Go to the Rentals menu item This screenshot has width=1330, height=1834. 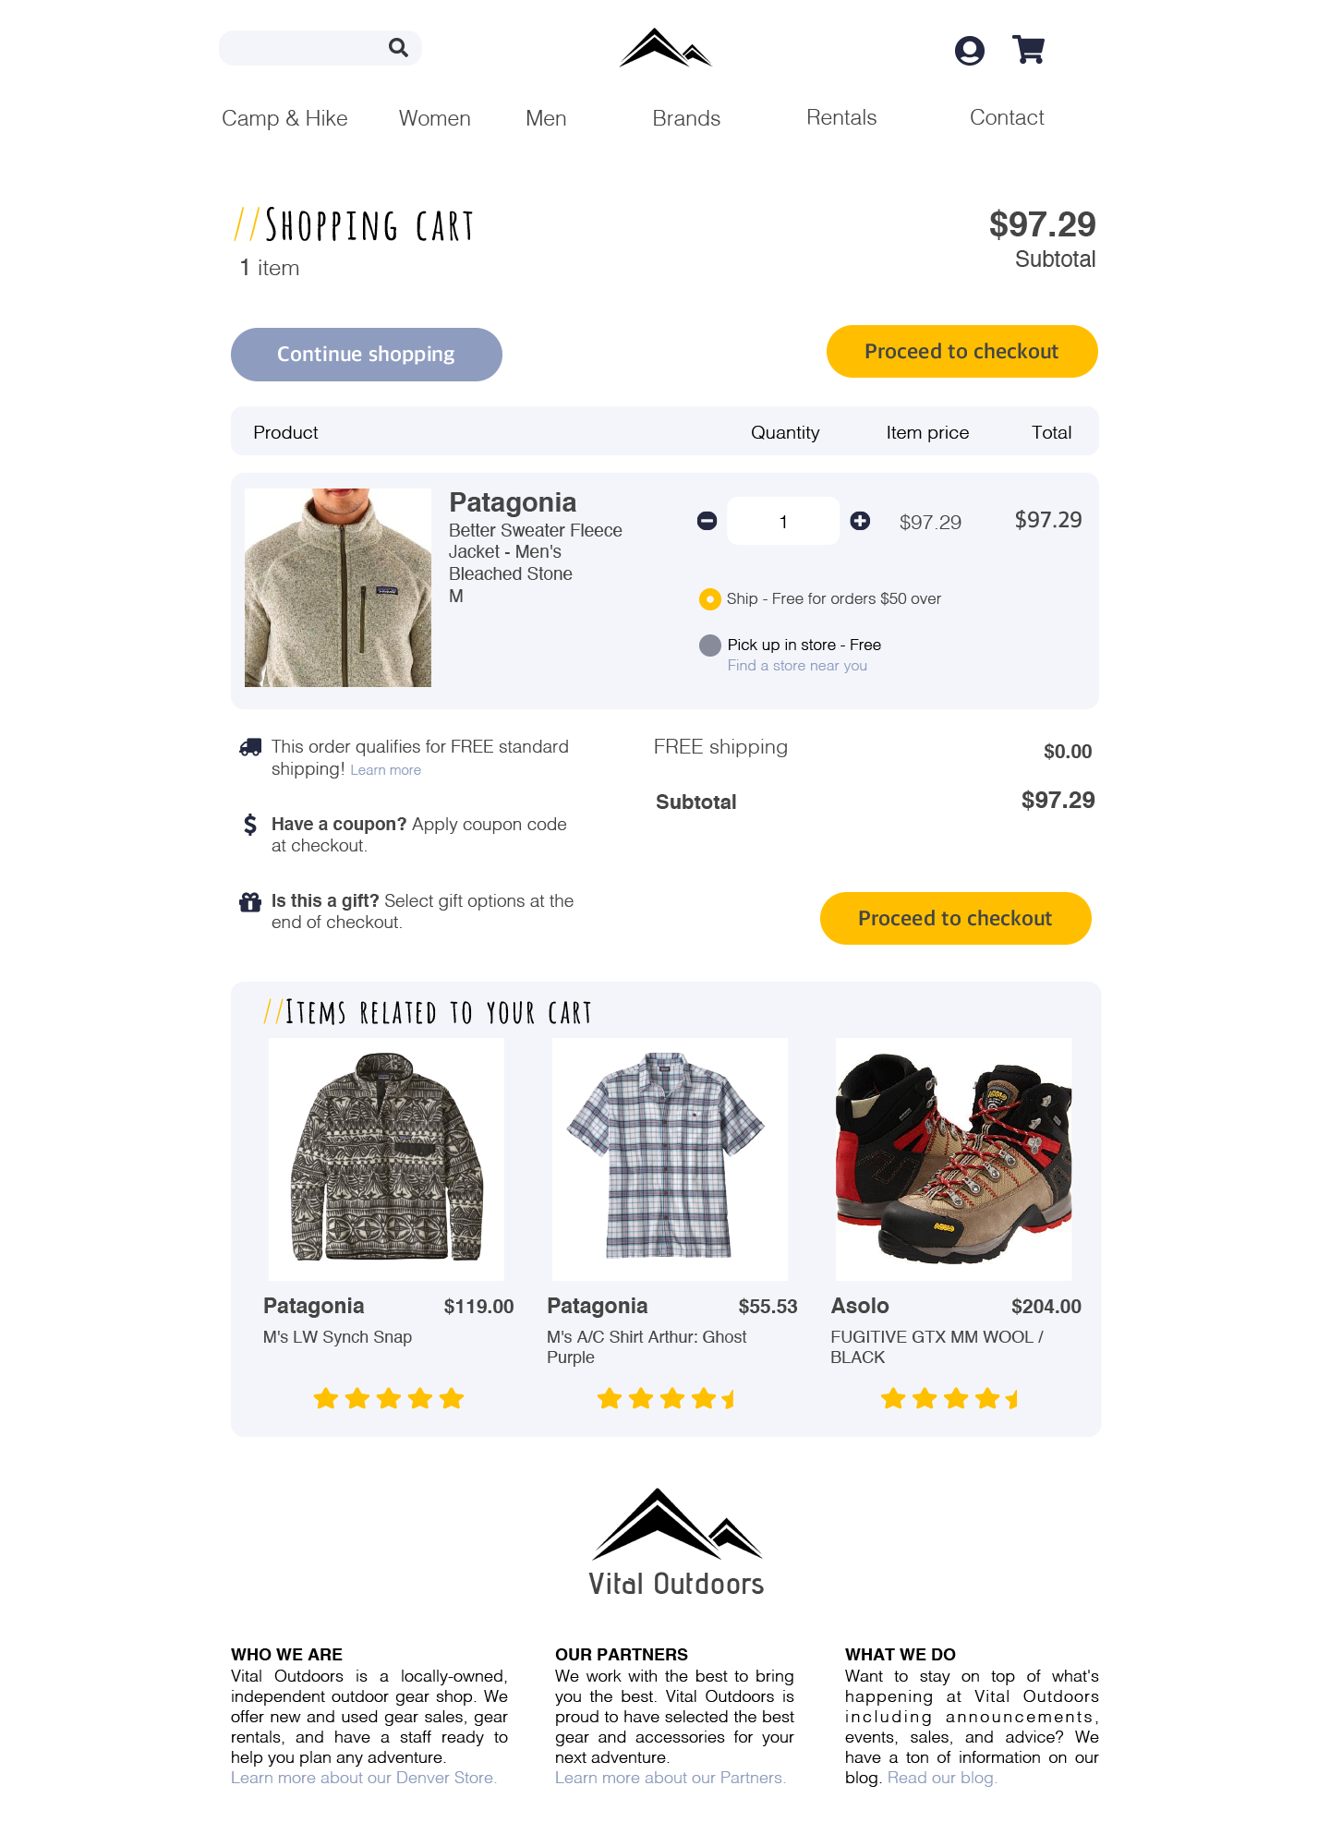coord(841,117)
